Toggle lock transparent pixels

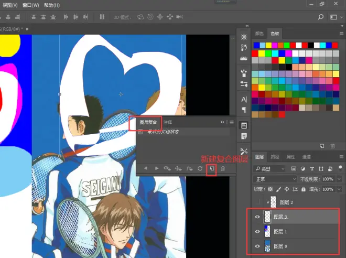[270, 189]
